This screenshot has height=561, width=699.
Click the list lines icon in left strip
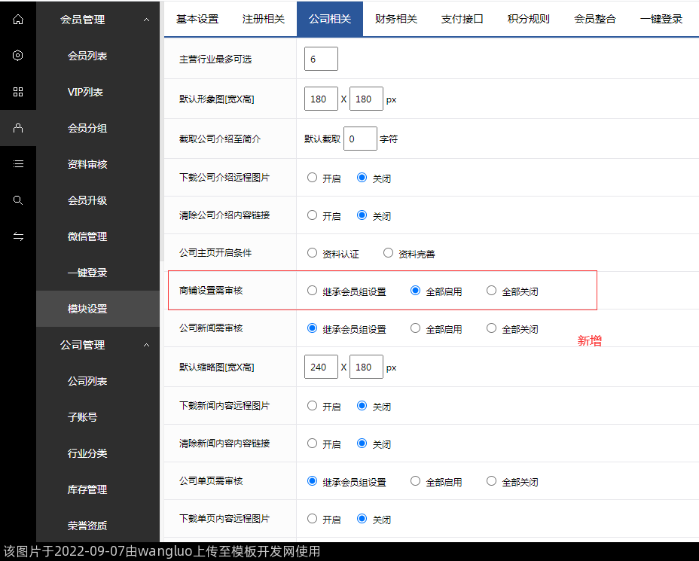(x=18, y=164)
